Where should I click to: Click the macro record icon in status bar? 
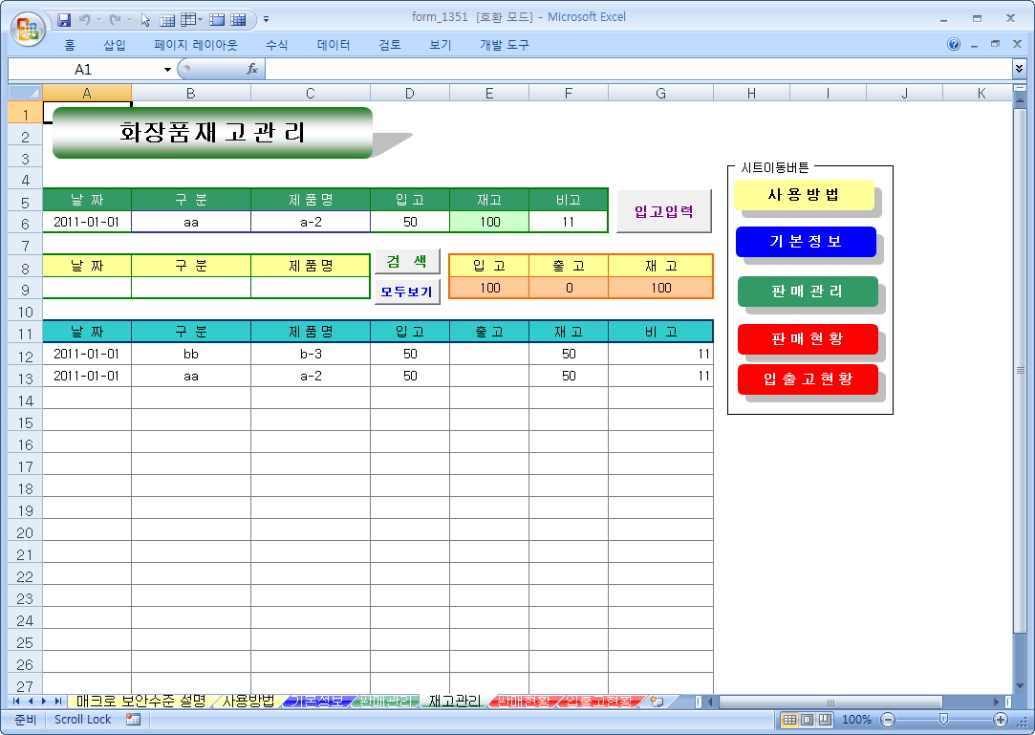133,719
